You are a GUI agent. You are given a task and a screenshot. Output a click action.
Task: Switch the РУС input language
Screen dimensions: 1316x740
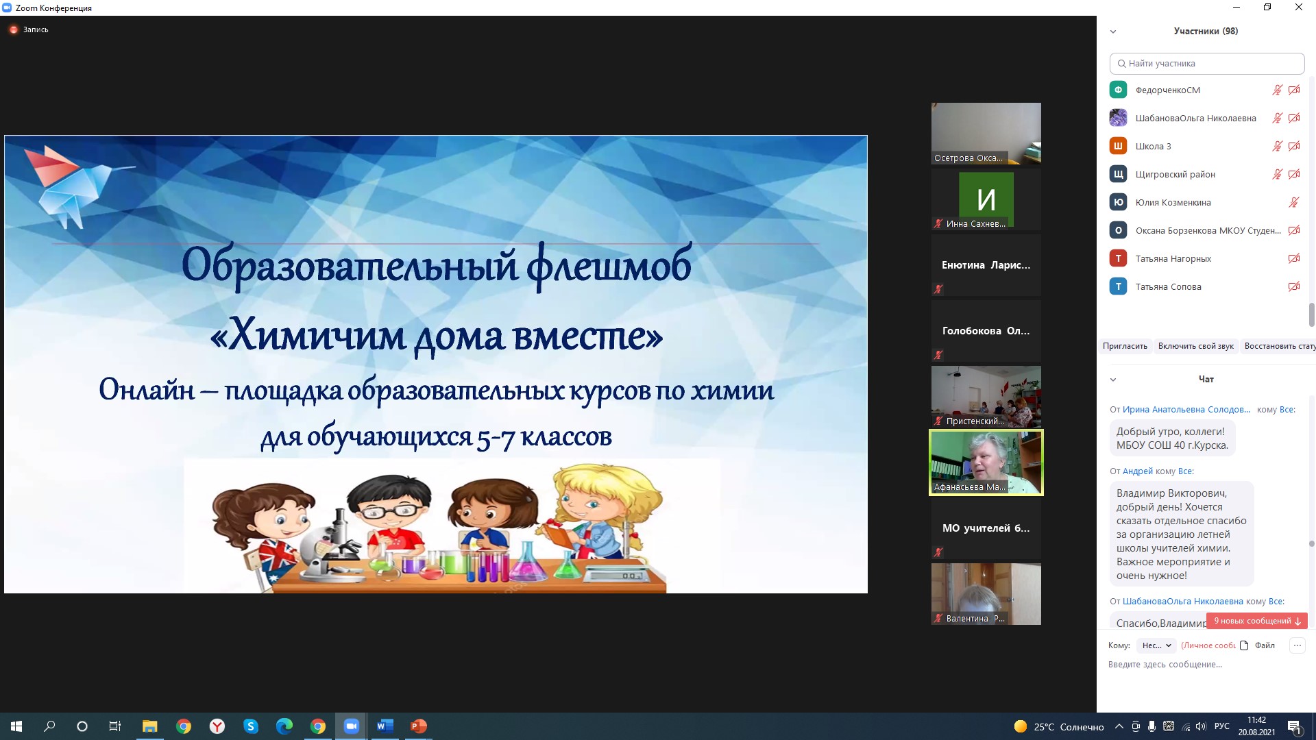[1222, 726]
